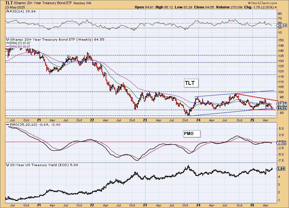
Task: Click the red down-arrow next to Chg
Action: click(x=276, y=7)
